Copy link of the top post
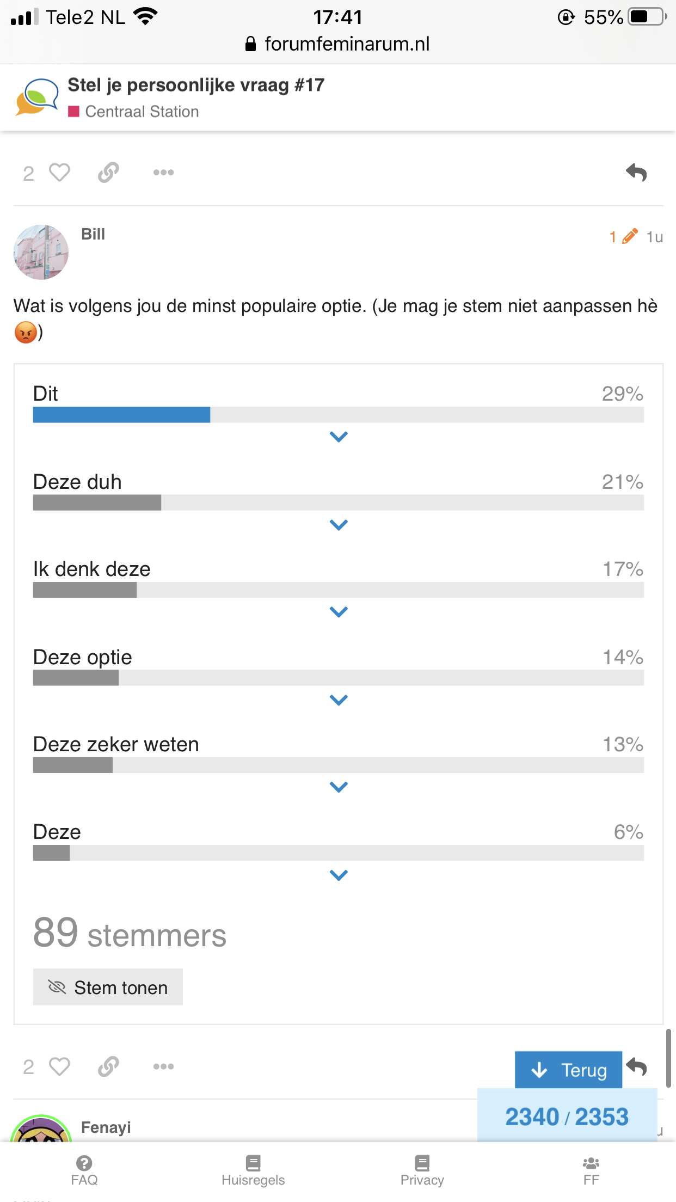Screen dimensions: 676x1202 (x=108, y=173)
